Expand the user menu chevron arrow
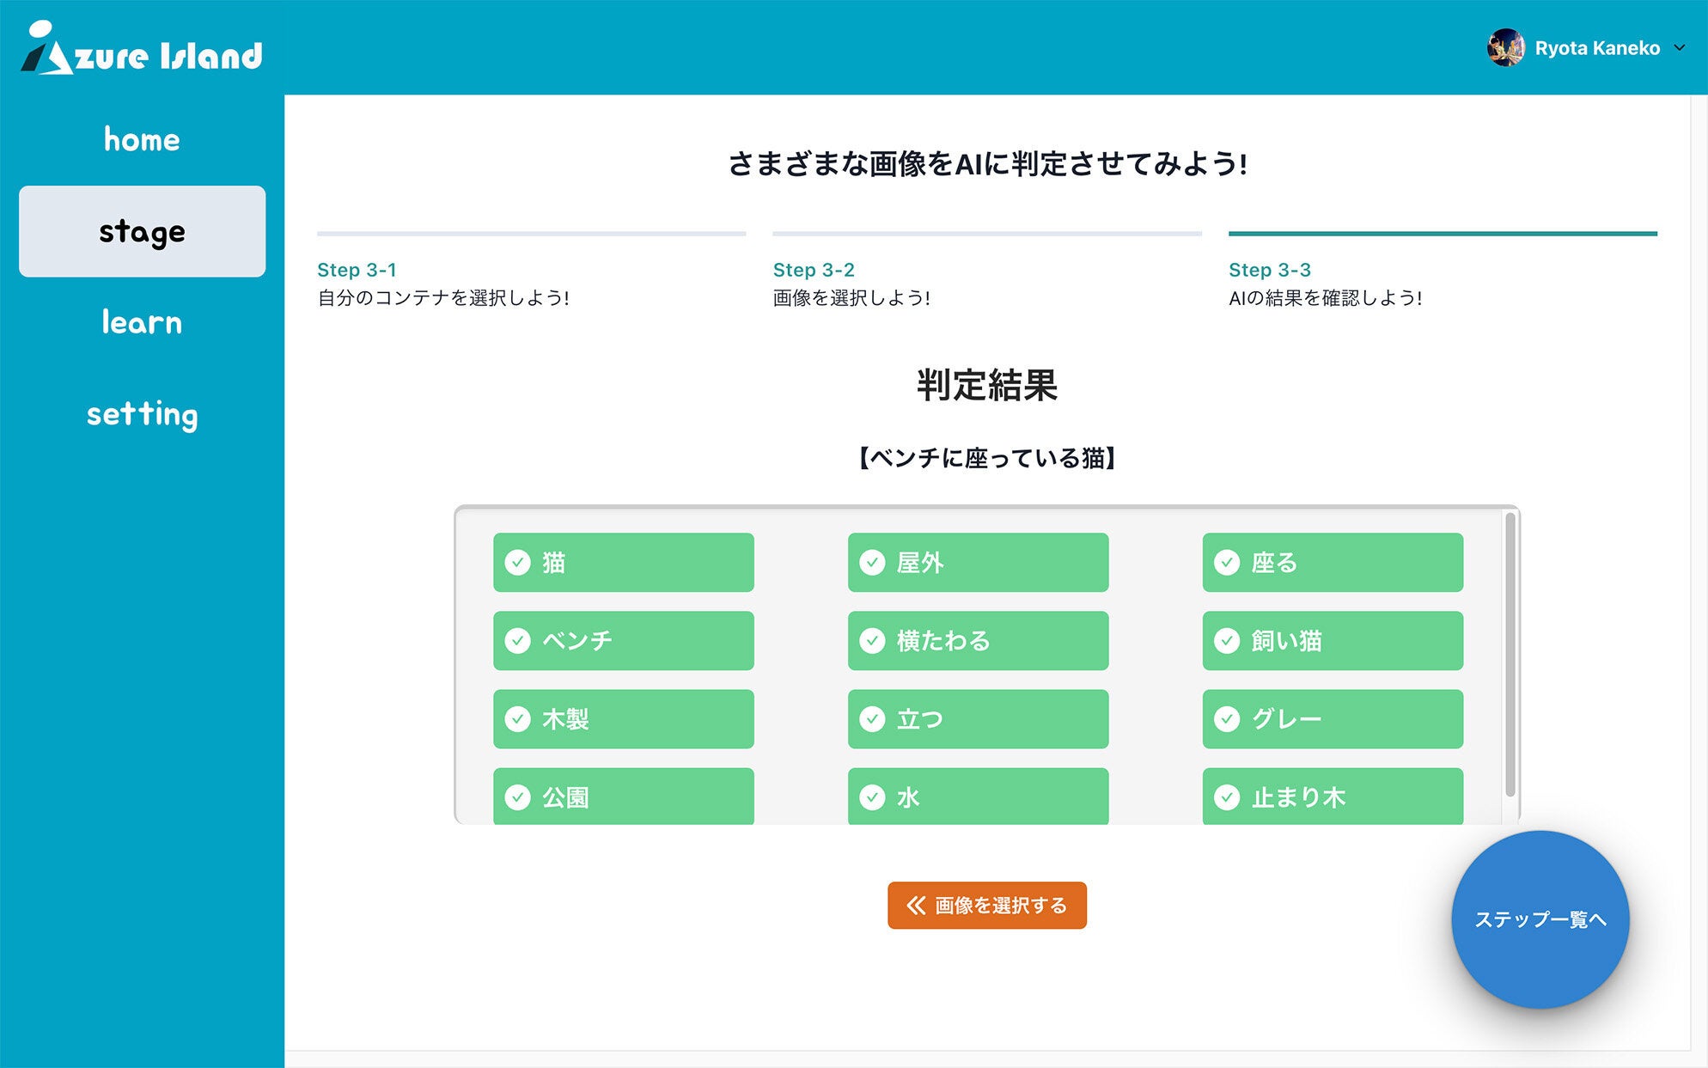This screenshot has width=1708, height=1068. [x=1680, y=48]
